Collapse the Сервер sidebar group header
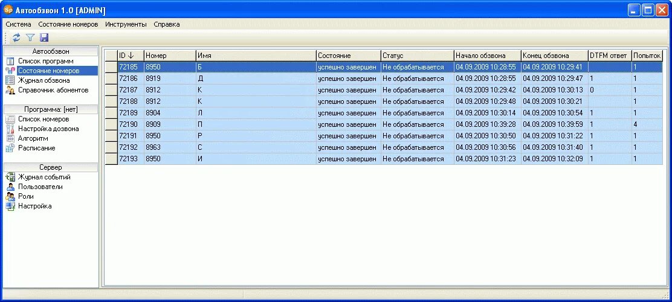Viewport: 672px width, 302px height. click(x=51, y=167)
